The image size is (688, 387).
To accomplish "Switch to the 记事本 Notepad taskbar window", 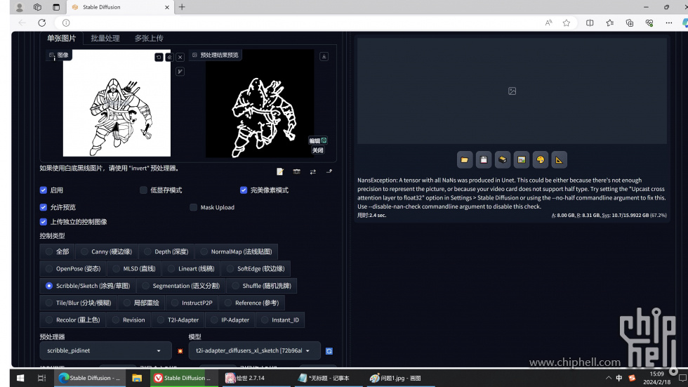I will point(327,378).
